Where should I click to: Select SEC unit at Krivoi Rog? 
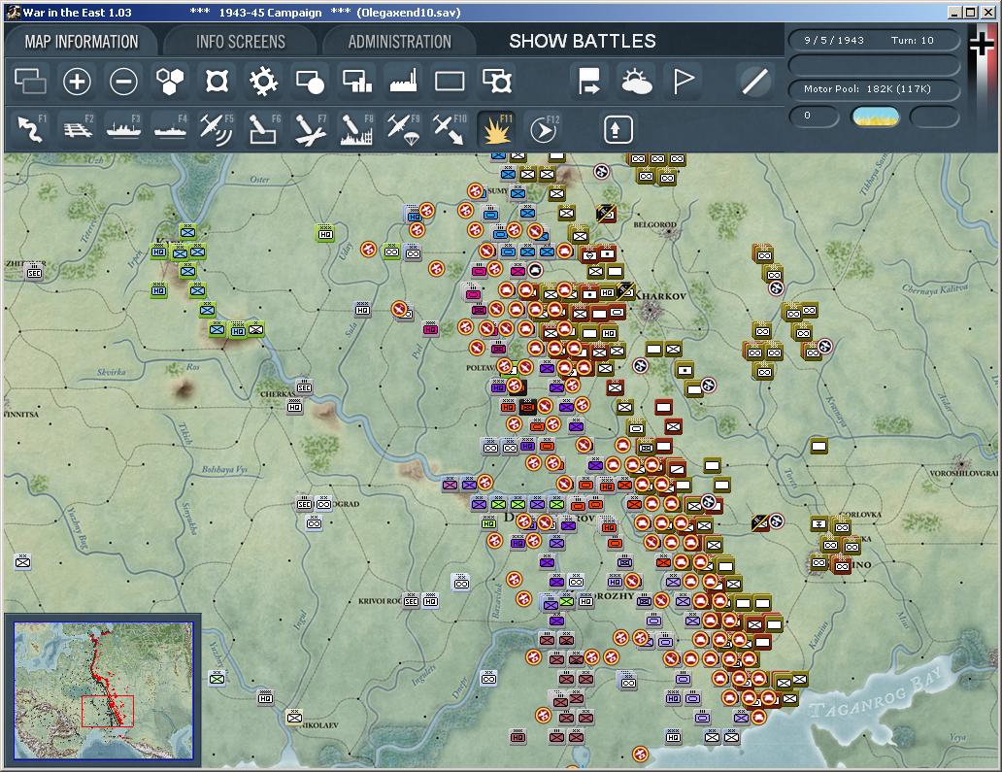point(411,600)
